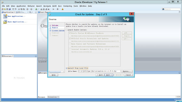Open the Refactor menu
The image size is (182, 102).
click(x=31, y=6)
